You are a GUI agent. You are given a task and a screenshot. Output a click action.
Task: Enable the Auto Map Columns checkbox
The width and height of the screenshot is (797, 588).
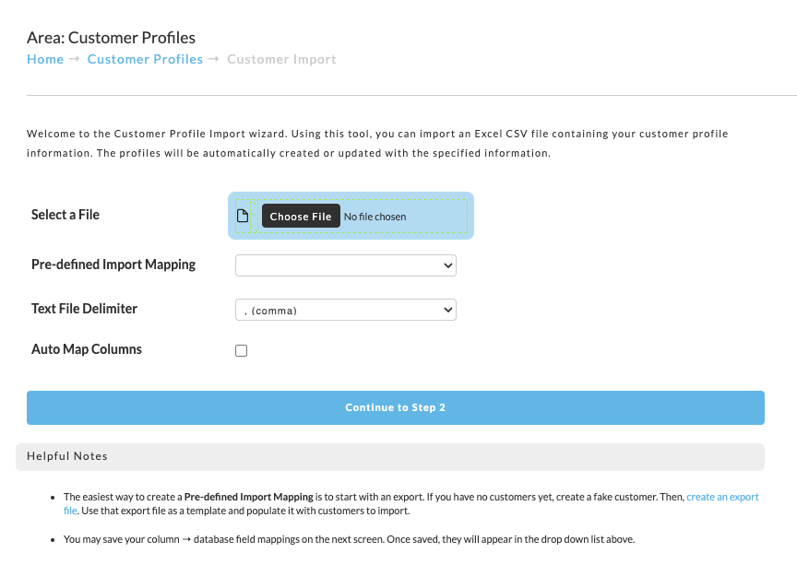pyautogui.click(x=242, y=351)
